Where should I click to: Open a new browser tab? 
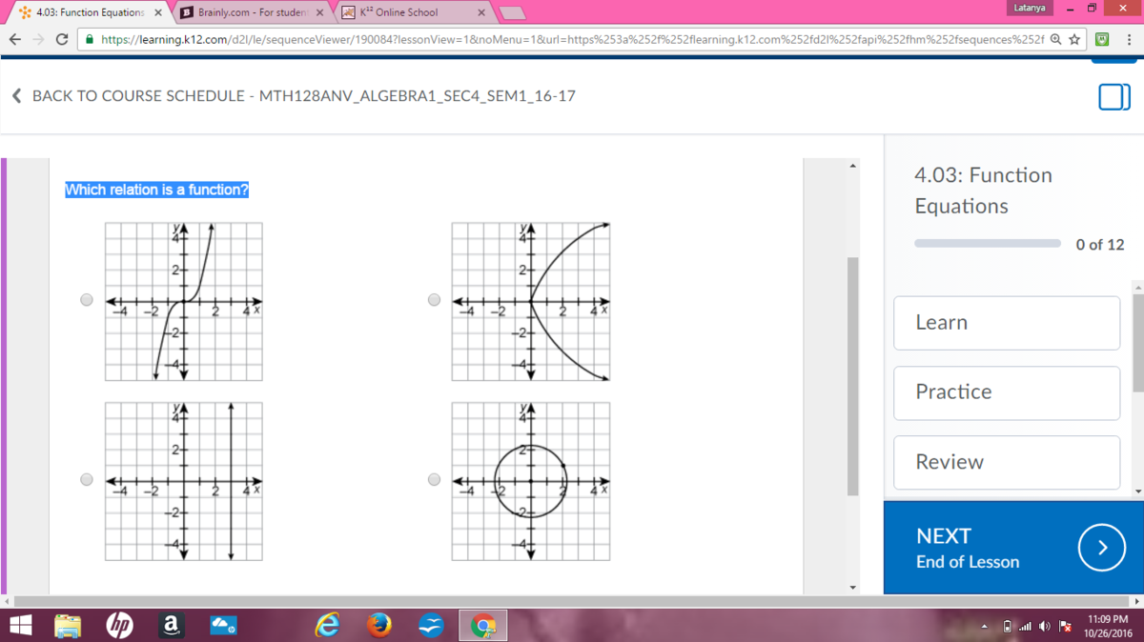click(513, 12)
